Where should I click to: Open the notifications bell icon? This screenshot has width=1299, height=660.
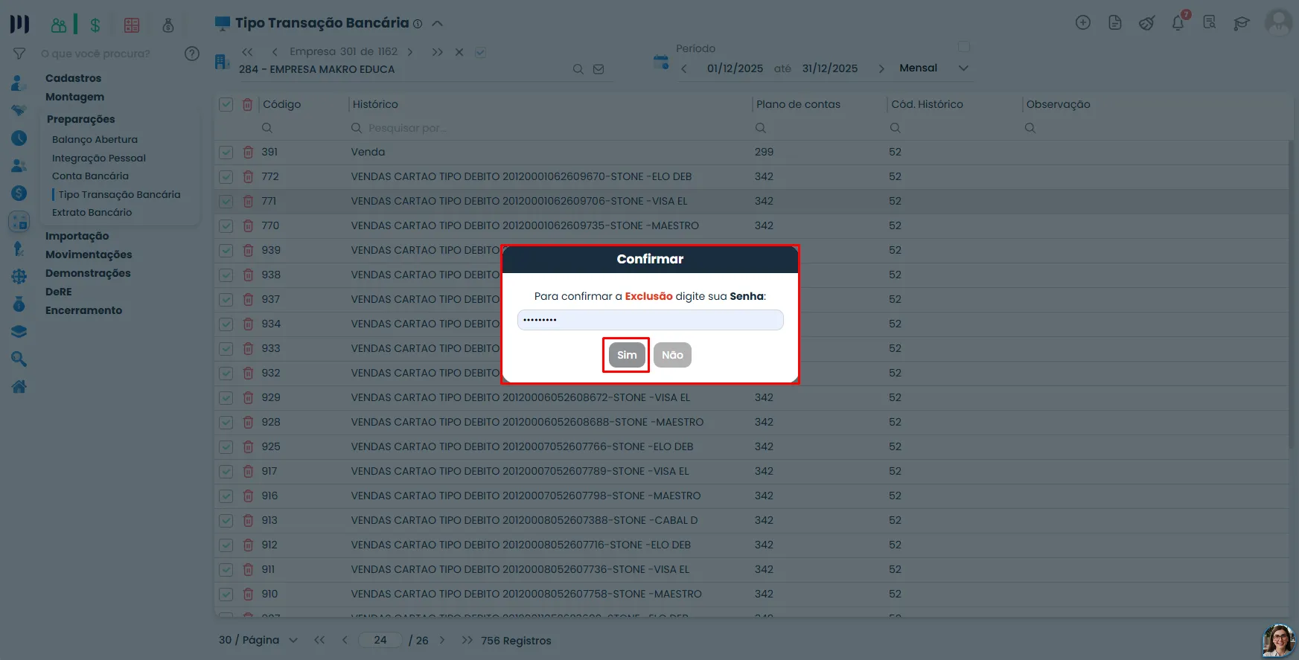point(1178,23)
